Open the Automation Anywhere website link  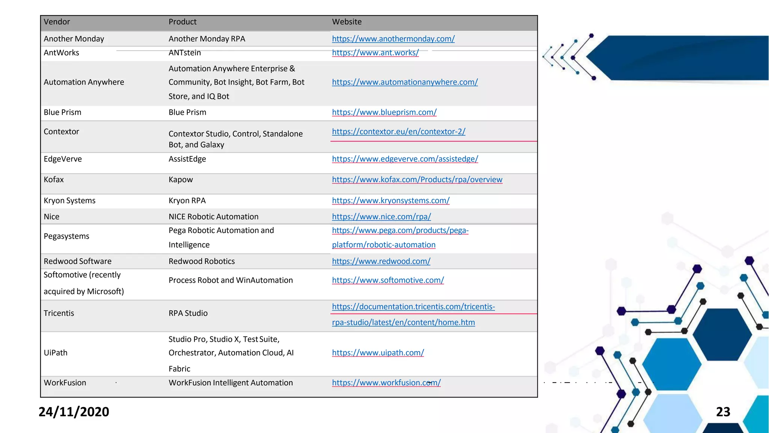pyautogui.click(x=405, y=82)
